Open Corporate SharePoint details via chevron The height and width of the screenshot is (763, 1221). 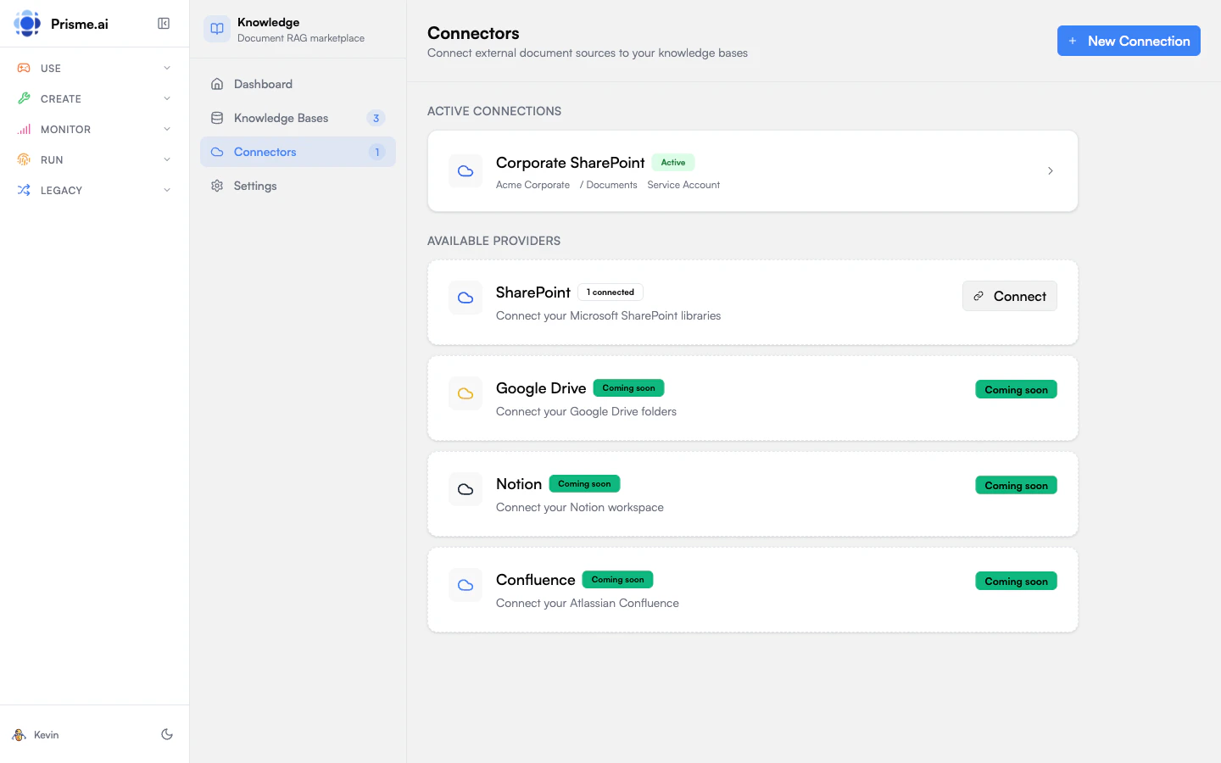pos(1051,171)
